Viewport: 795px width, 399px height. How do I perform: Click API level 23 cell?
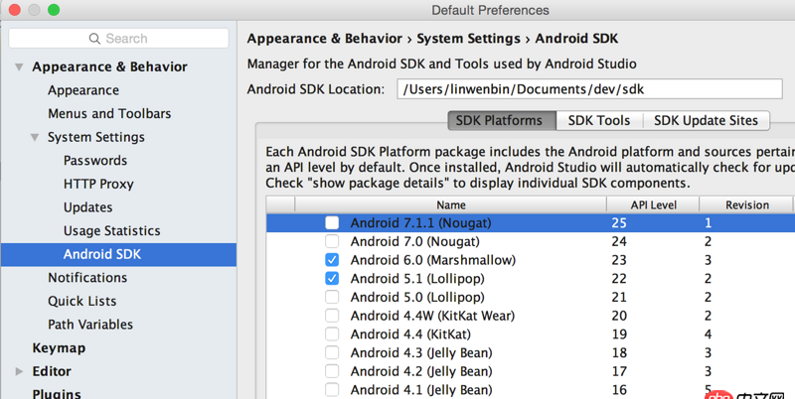coord(619,260)
